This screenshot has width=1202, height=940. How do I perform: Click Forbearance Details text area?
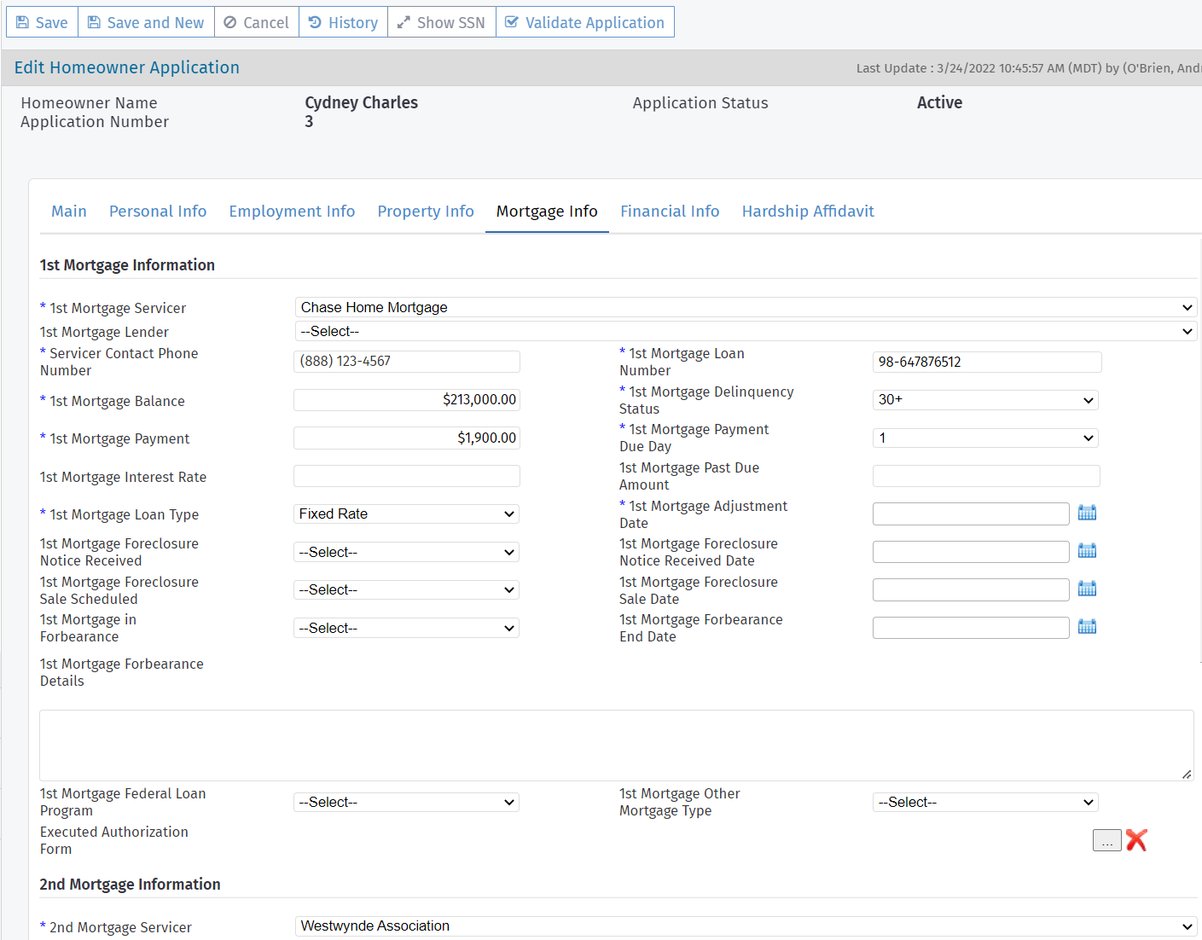click(615, 745)
